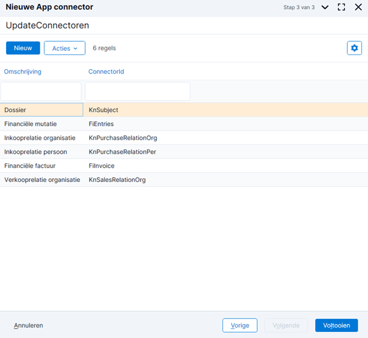Go back with the Vorige button
The image size is (368, 338).
pos(240,325)
